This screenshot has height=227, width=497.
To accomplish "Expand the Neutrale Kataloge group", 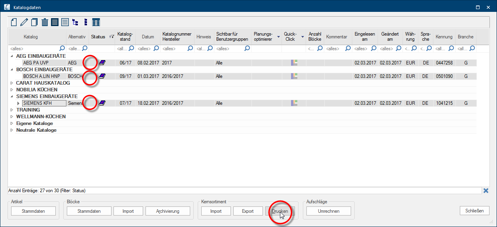I will pyautogui.click(x=11, y=130).
